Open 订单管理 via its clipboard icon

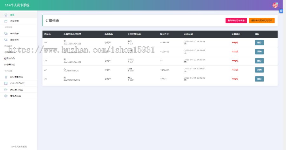6,21
